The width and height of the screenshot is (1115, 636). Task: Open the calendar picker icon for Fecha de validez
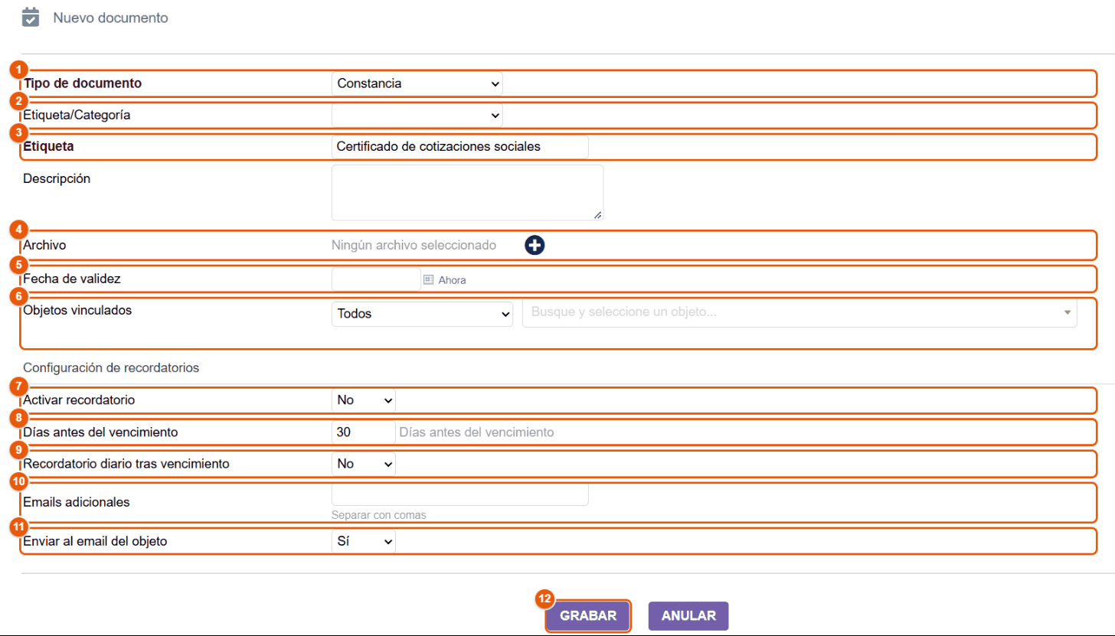click(x=429, y=280)
